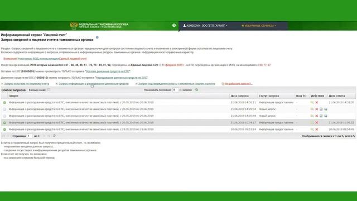
Task: Click grey status icon of 14:05 request
Action: (4, 116)
